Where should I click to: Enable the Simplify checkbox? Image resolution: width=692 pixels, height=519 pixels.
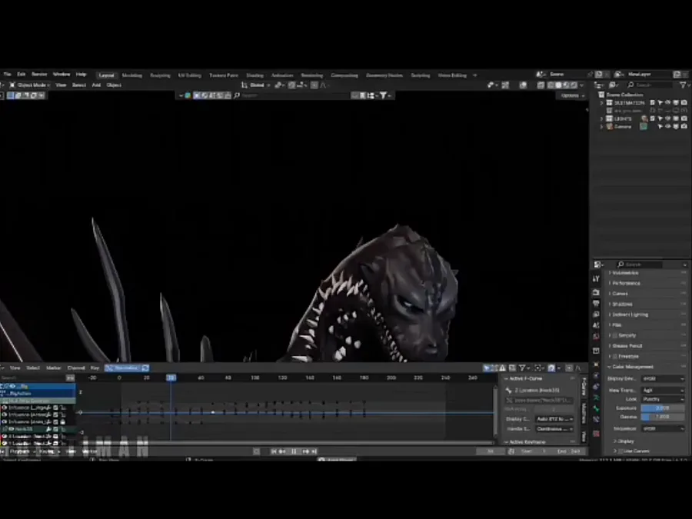(615, 335)
